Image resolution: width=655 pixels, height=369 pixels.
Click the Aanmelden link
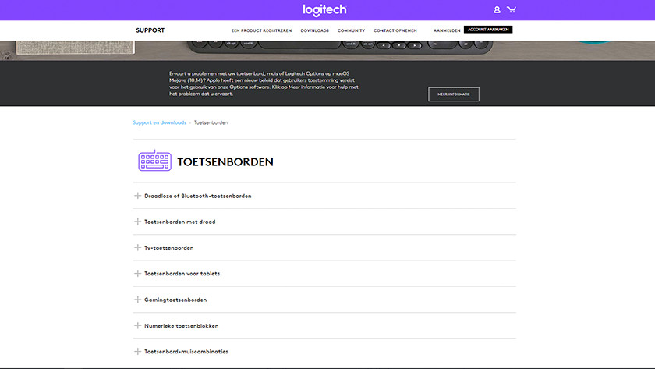[446, 30]
